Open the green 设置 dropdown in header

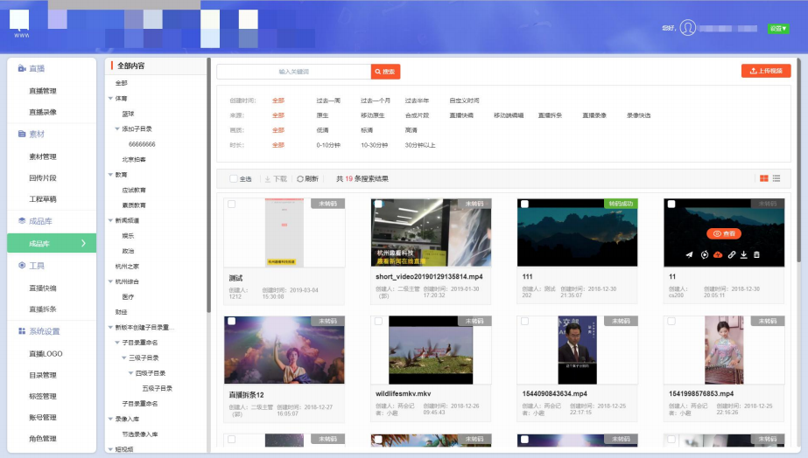pyautogui.click(x=778, y=28)
